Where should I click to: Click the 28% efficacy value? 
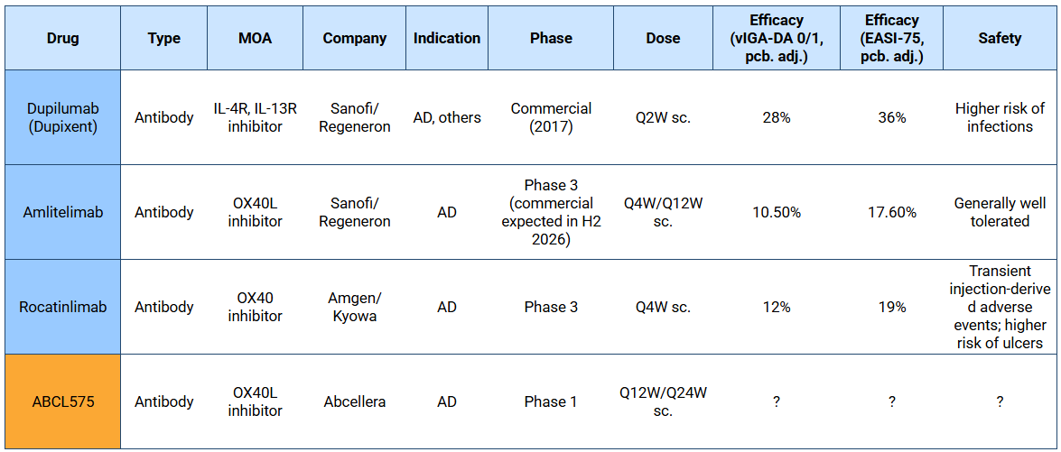pos(776,117)
